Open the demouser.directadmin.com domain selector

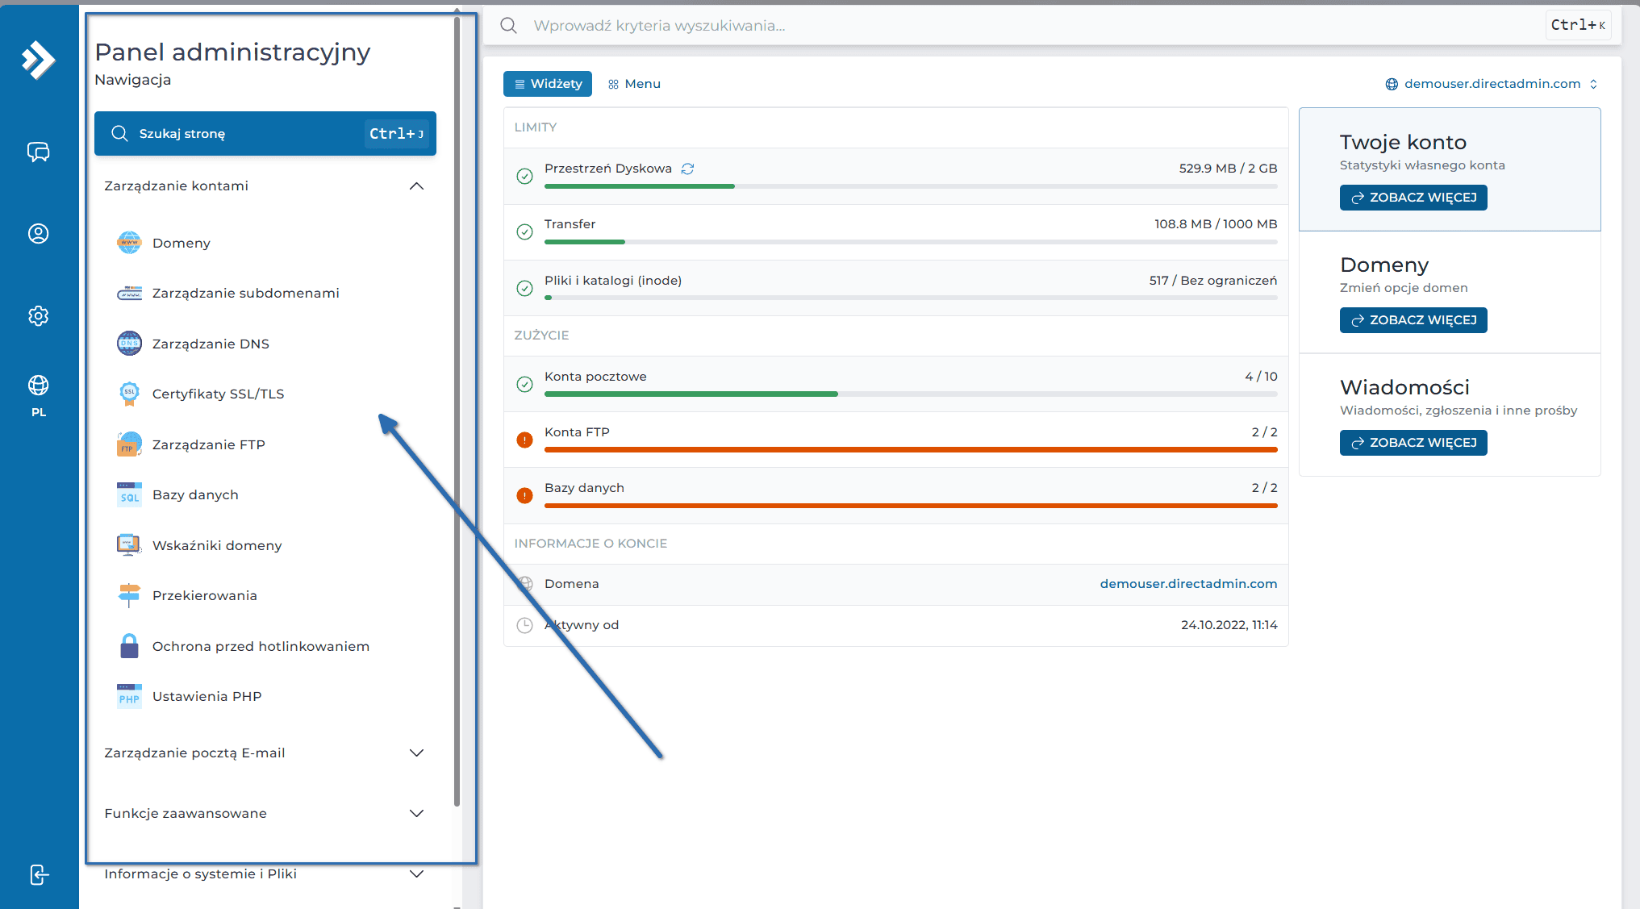1492,84
